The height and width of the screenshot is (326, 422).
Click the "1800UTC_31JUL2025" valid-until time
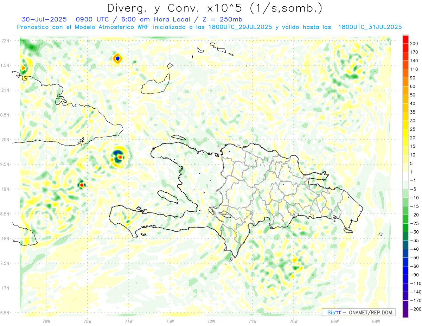click(x=370, y=27)
